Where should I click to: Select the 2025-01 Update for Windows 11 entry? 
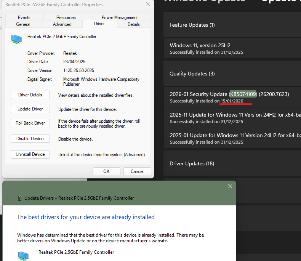(232, 138)
